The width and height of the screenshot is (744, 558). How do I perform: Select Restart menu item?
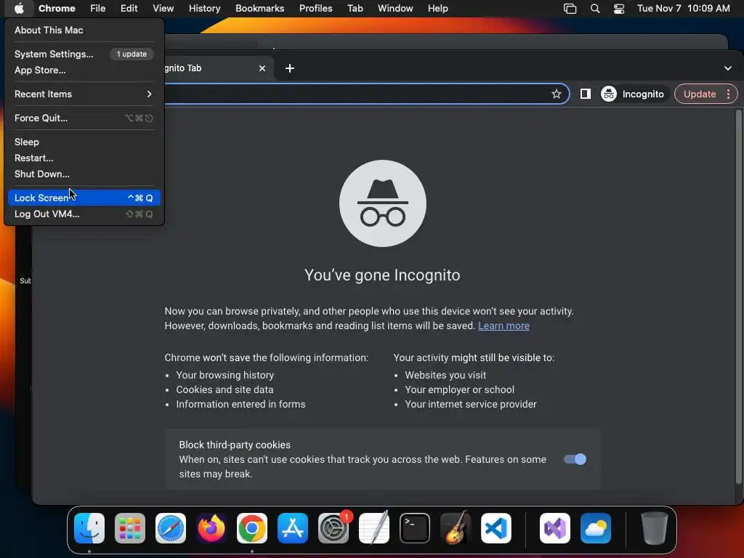point(84,158)
